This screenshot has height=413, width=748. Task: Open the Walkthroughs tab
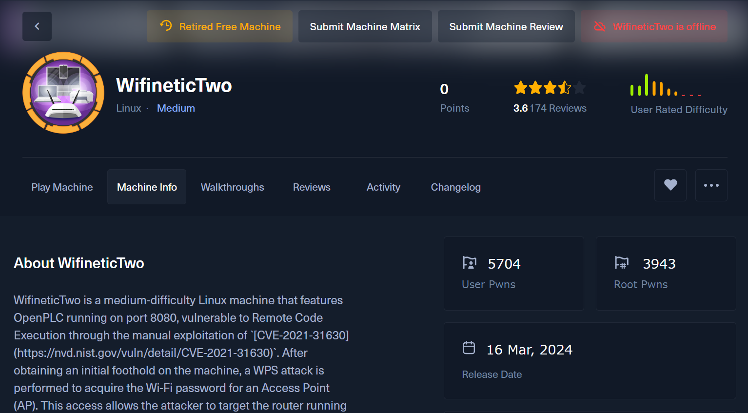click(x=232, y=187)
